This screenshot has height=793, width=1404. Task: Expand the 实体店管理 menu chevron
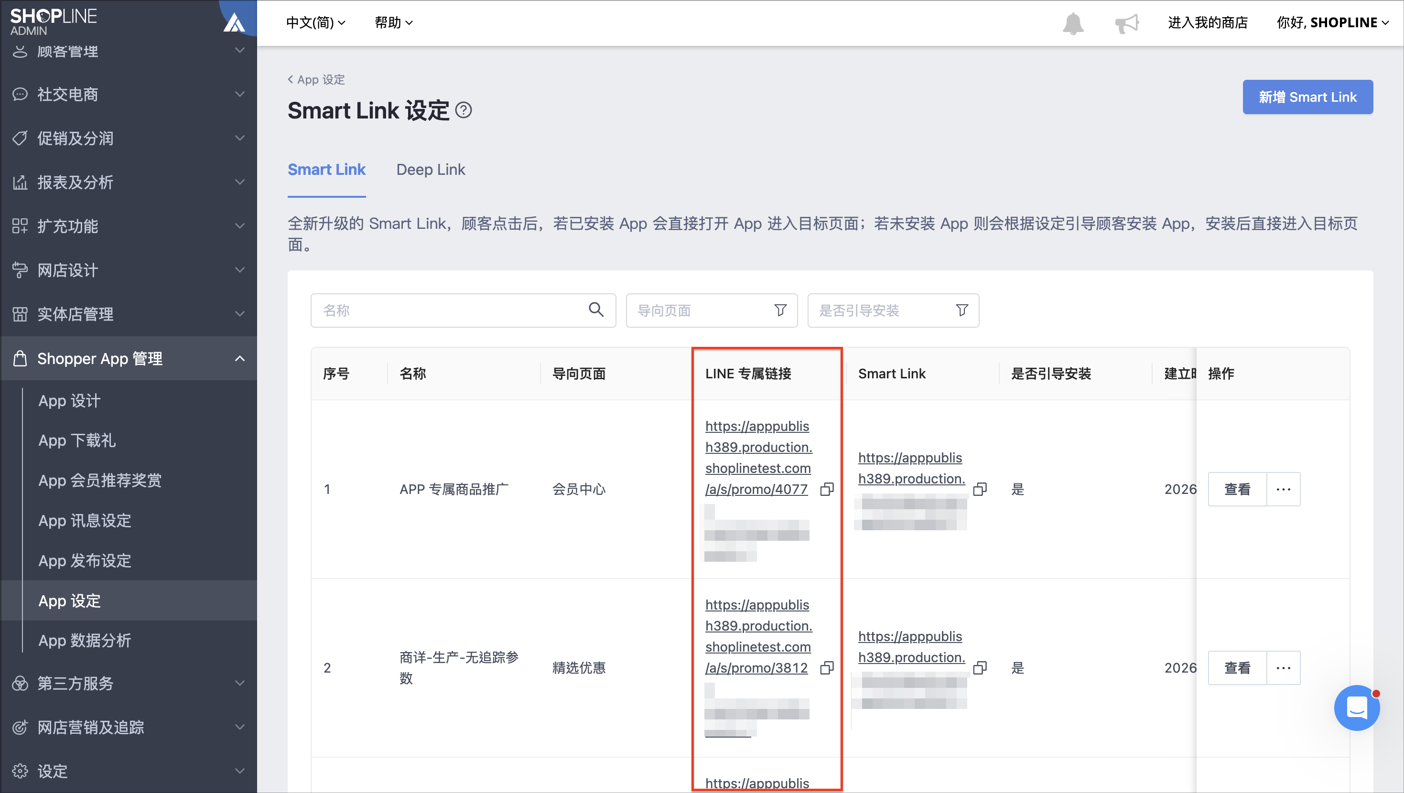[x=240, y=314]
